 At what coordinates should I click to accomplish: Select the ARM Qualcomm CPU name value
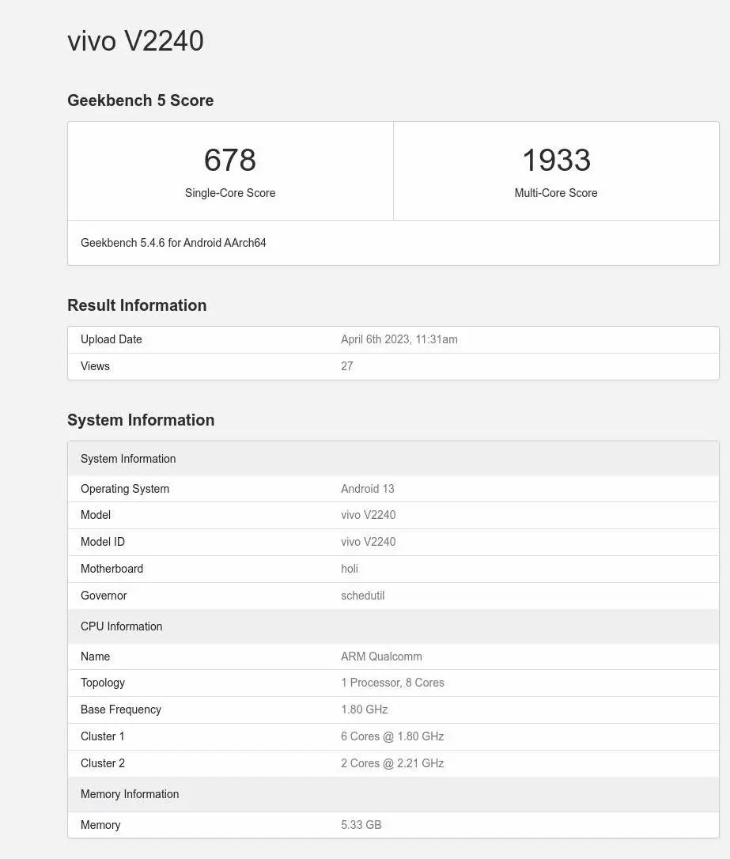(381, 657)
